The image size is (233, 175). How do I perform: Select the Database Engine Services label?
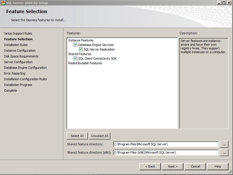coord(96,45)
